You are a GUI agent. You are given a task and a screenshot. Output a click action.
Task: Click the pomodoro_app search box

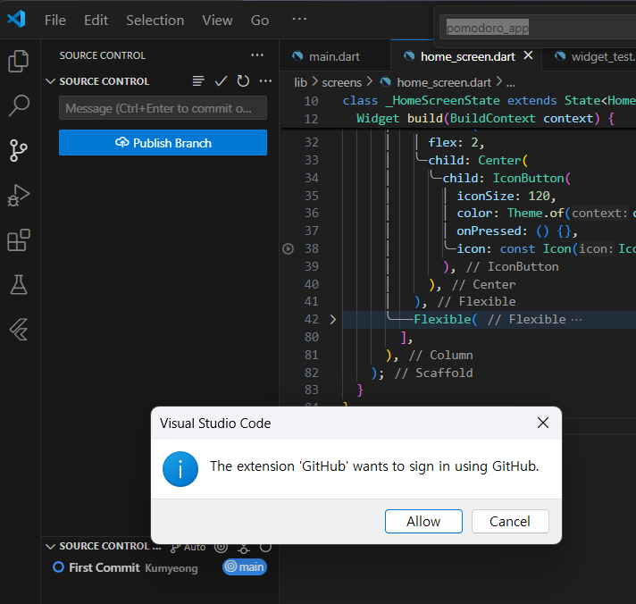538,28
